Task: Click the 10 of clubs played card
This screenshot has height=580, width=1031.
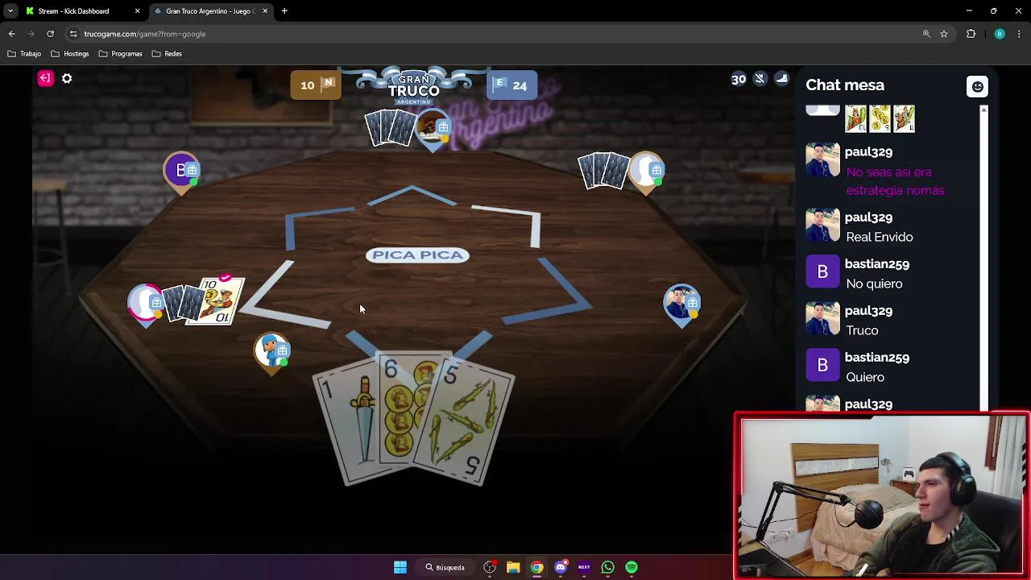Action: pyautogui.click(x=219, y=300)
